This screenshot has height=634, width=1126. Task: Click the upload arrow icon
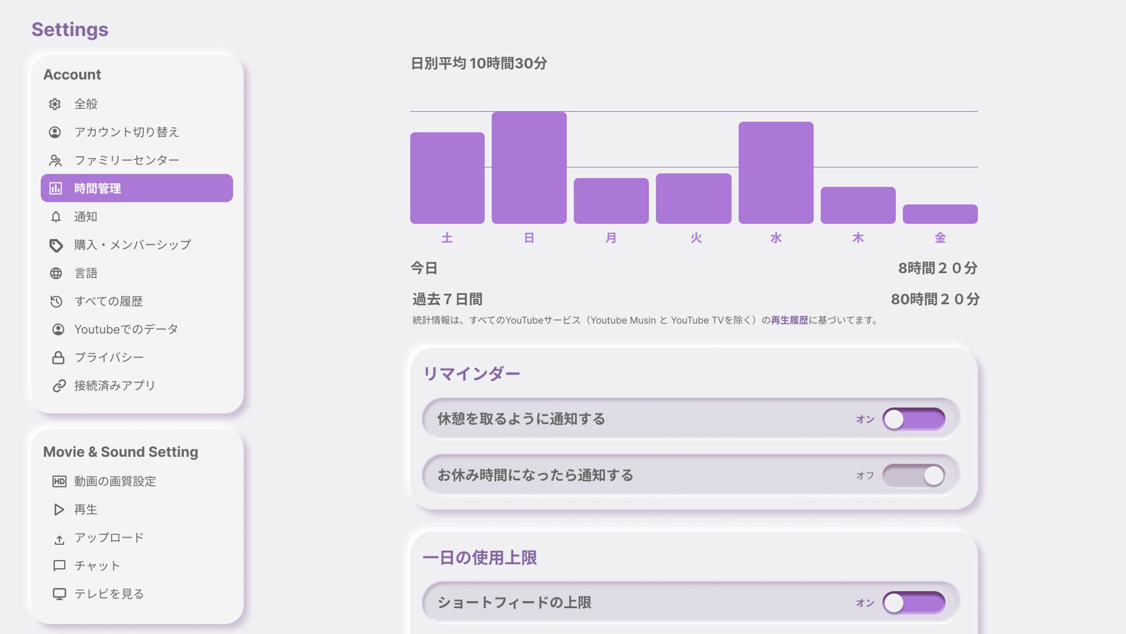59,540
